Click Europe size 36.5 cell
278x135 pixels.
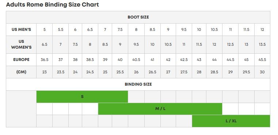pos(44,60)
